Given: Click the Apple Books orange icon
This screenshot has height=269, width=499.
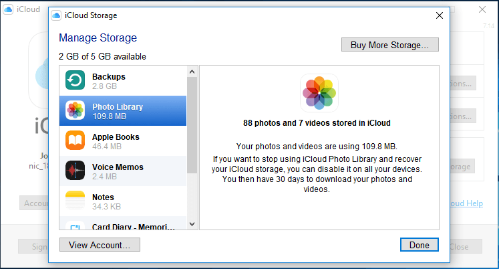Looking at the screenshot, I should coord(75,141).
